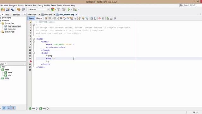
Task: Click the Save All icon
Action: [x=13, y=9]
